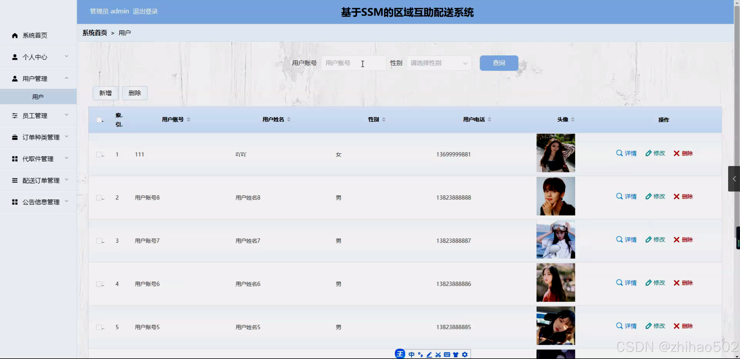Tick the checkbox for row 1 user 111

99,154
